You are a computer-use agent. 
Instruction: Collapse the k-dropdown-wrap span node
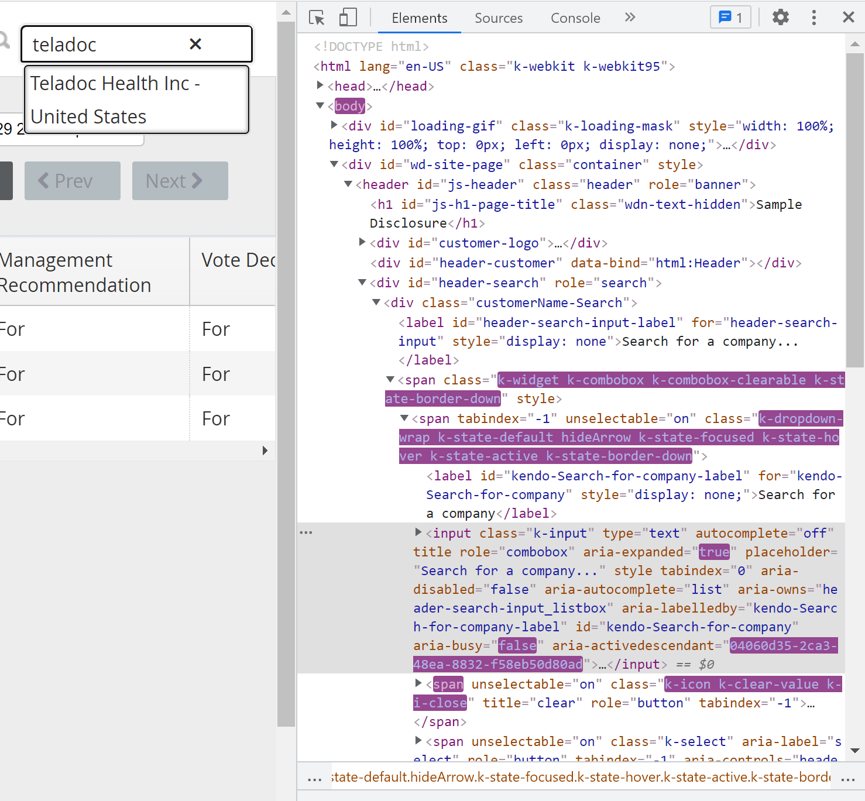(404, 418)
